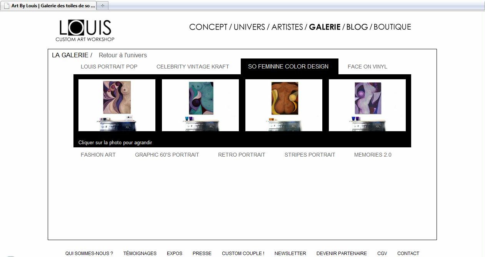Select the Celebrity Vintage Kraft tab
Viewport: 485px width, 257px height.
[193, 67]
